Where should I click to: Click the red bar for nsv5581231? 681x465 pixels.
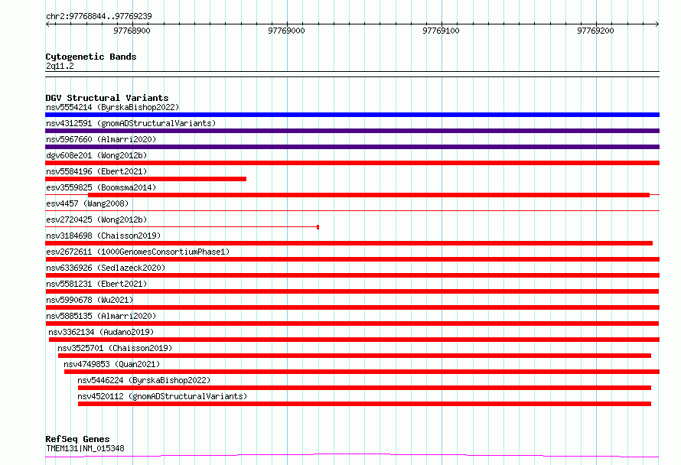(352, 291)
